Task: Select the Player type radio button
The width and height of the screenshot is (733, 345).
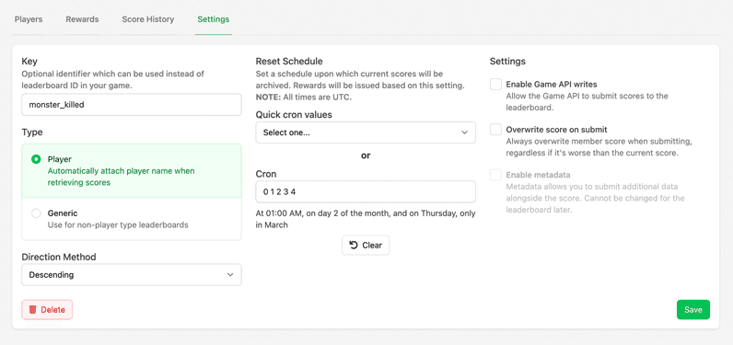Action: pyautogui.click(x=36, y=159)
